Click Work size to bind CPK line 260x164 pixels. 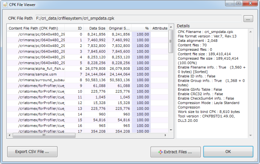point(209,112)
